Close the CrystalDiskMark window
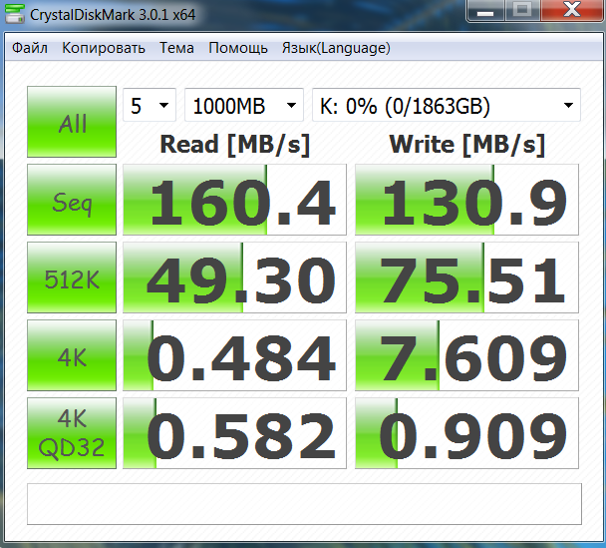This screenshot has height=548, width=606. (x=572, y=10)
